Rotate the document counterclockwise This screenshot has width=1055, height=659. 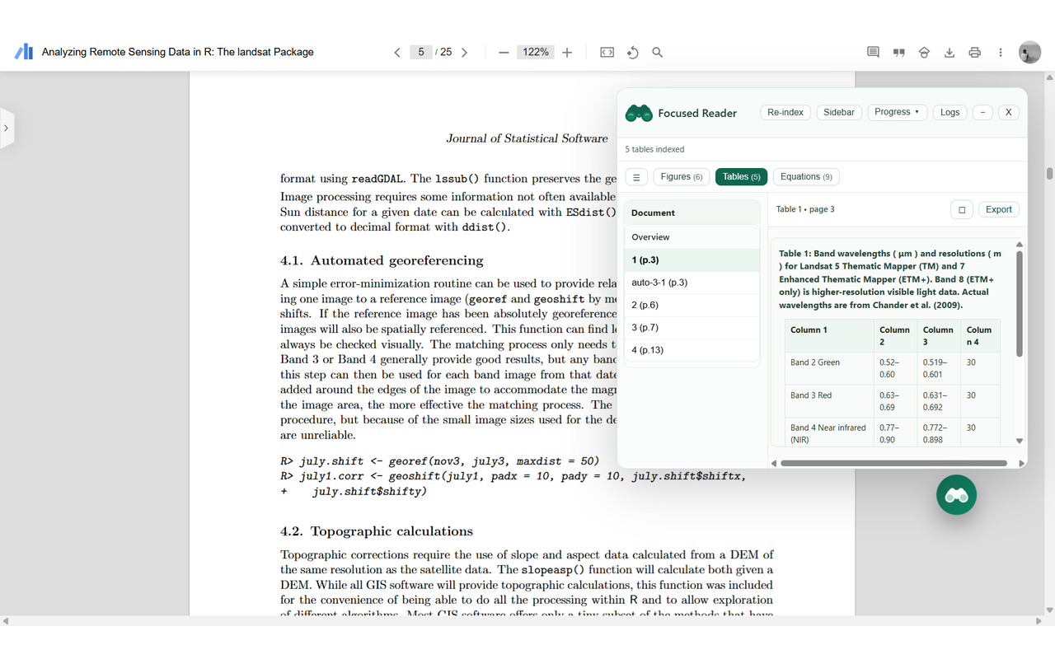pos(632,52)
